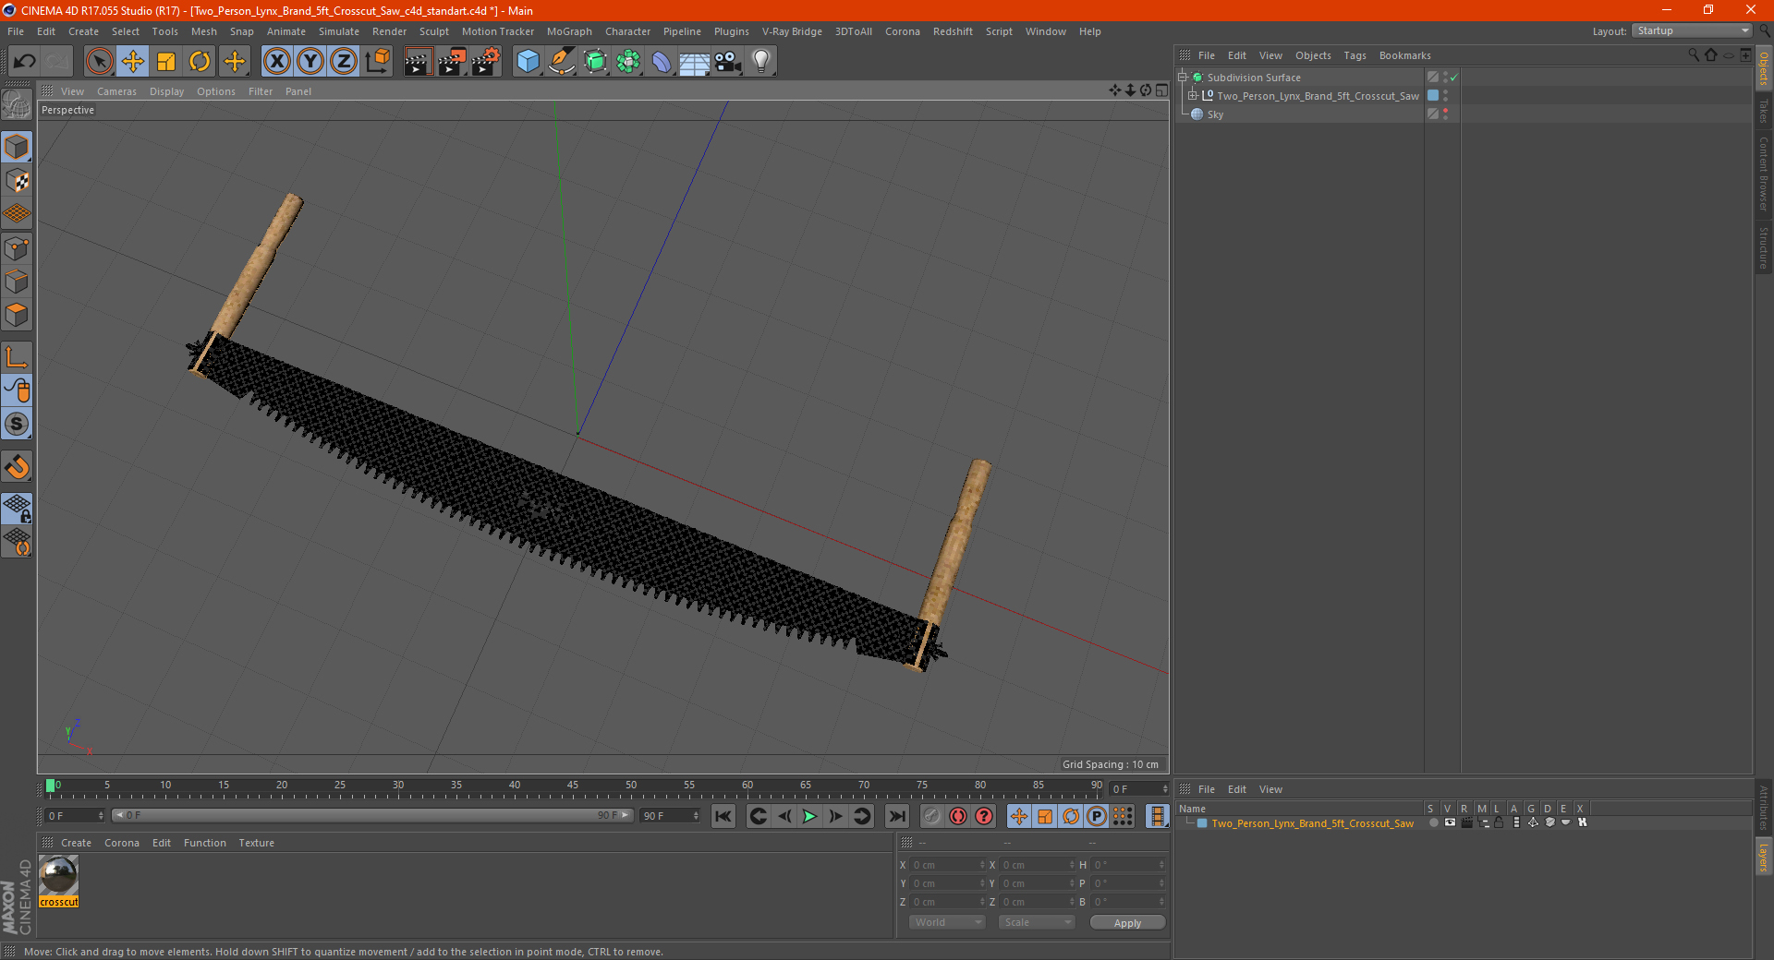Open the viewport Cameras menu

click(116, 91)
